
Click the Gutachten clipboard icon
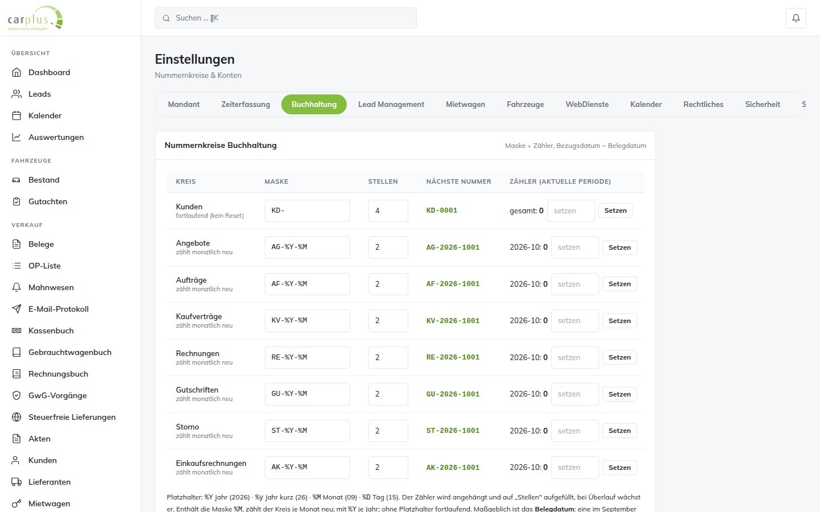click(x=17, y=201)
